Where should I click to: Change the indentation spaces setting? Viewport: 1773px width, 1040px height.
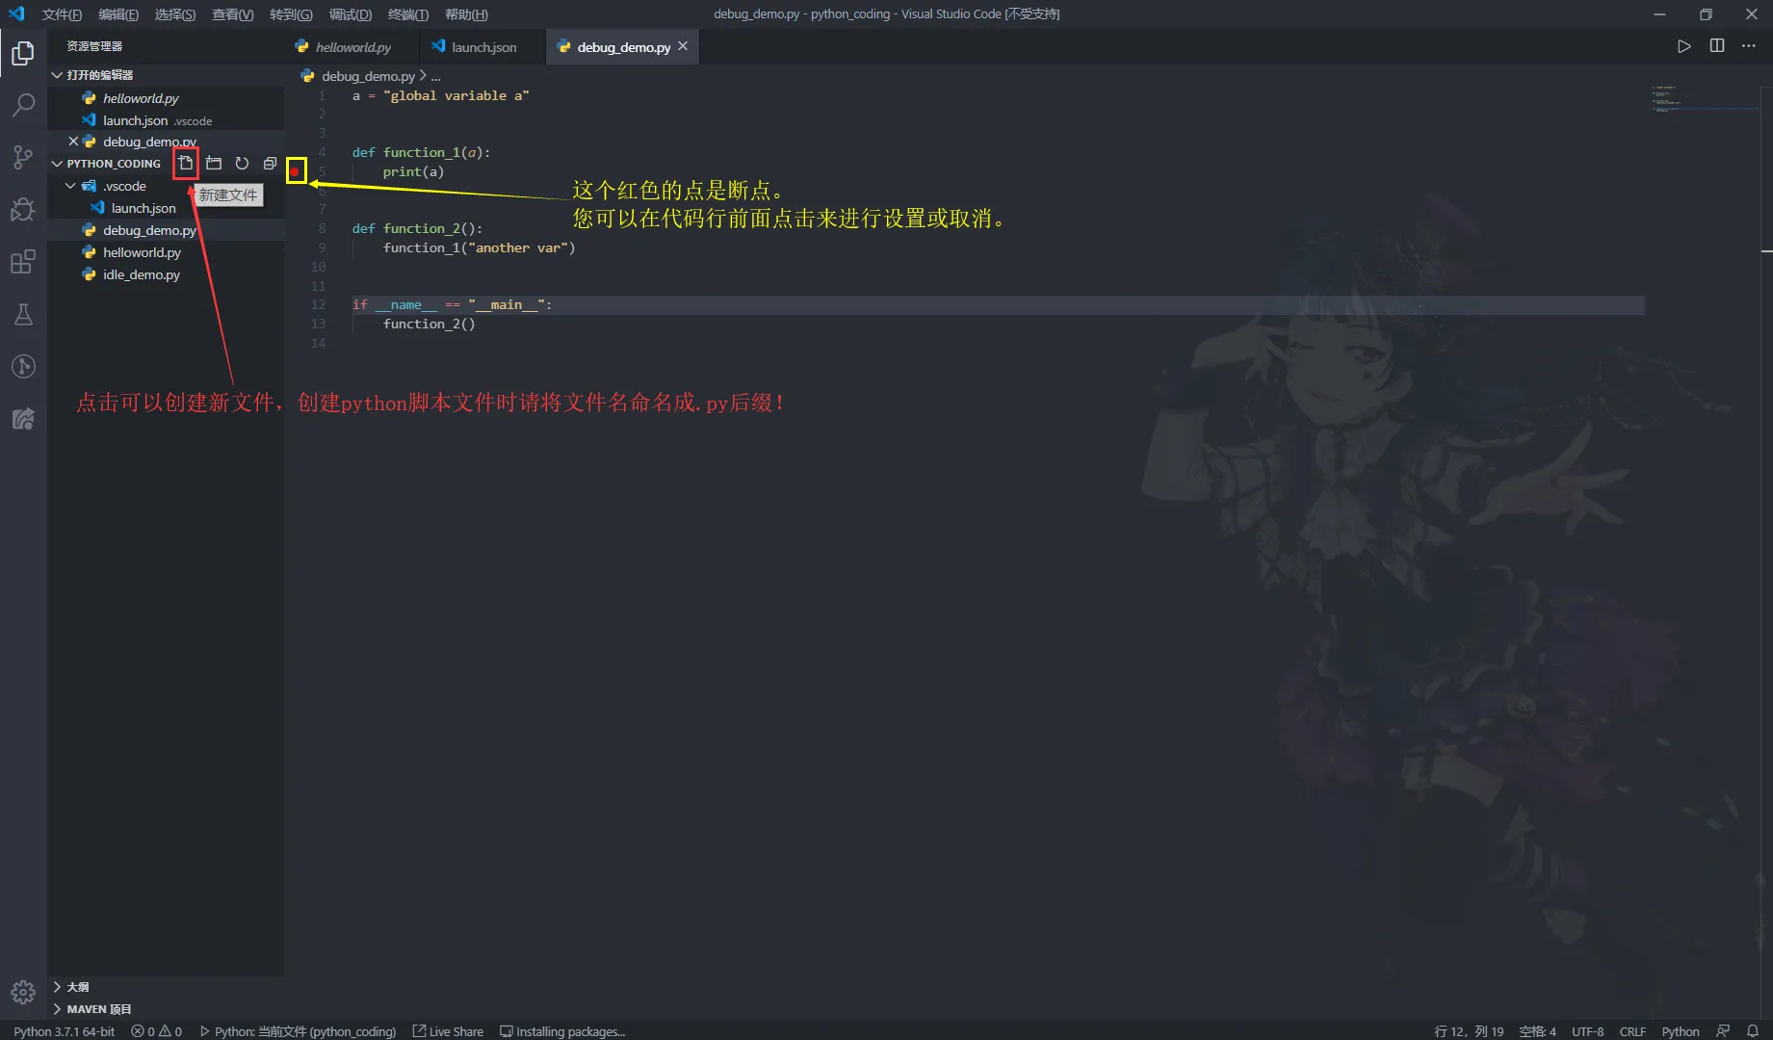point(1538,1031)
